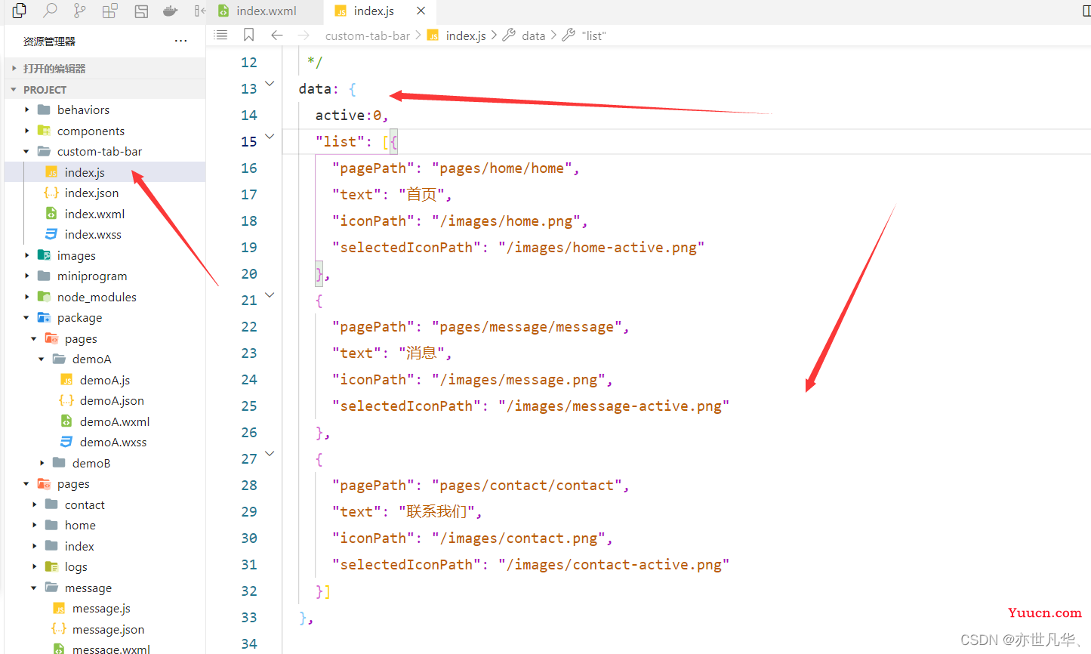Open the Explorer files icon
1091x654 pixels.
(20, 11)
